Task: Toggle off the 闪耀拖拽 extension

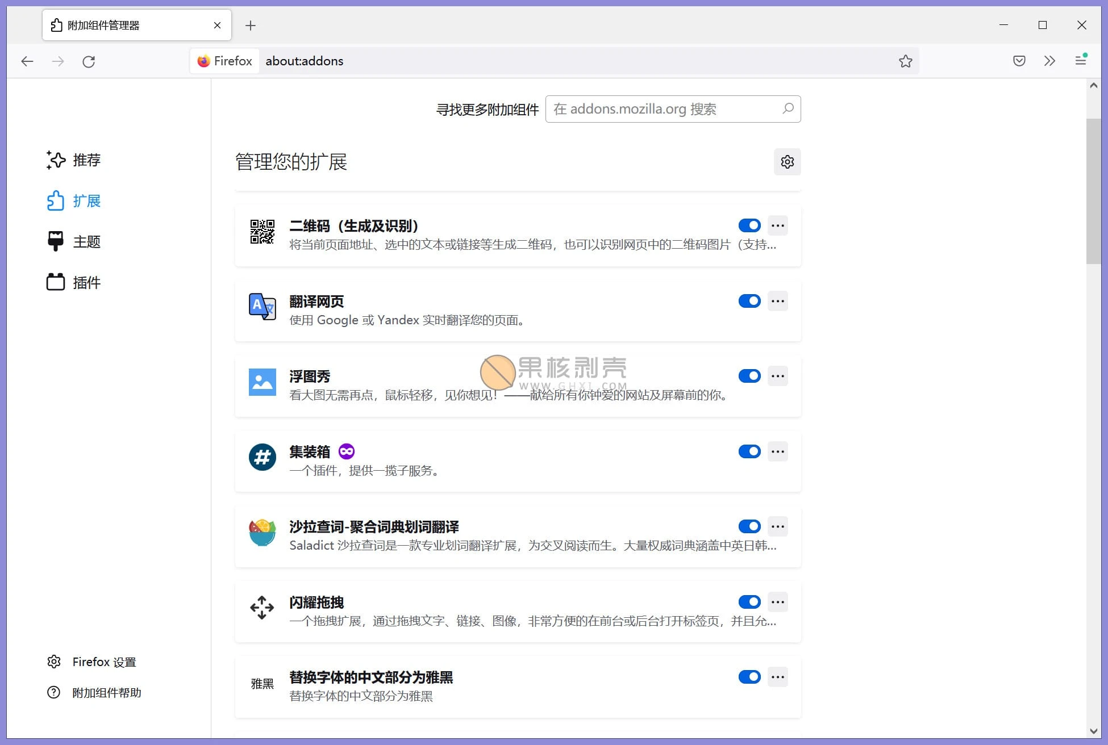Action: pyautogui.click(x=749, y=602)
